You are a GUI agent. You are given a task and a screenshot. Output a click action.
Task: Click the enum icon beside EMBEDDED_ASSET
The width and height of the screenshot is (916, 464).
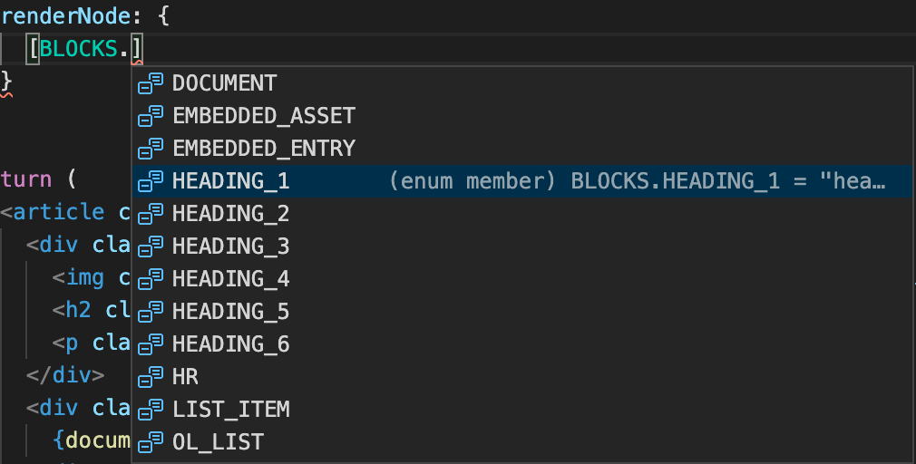(x=151, y=116)
